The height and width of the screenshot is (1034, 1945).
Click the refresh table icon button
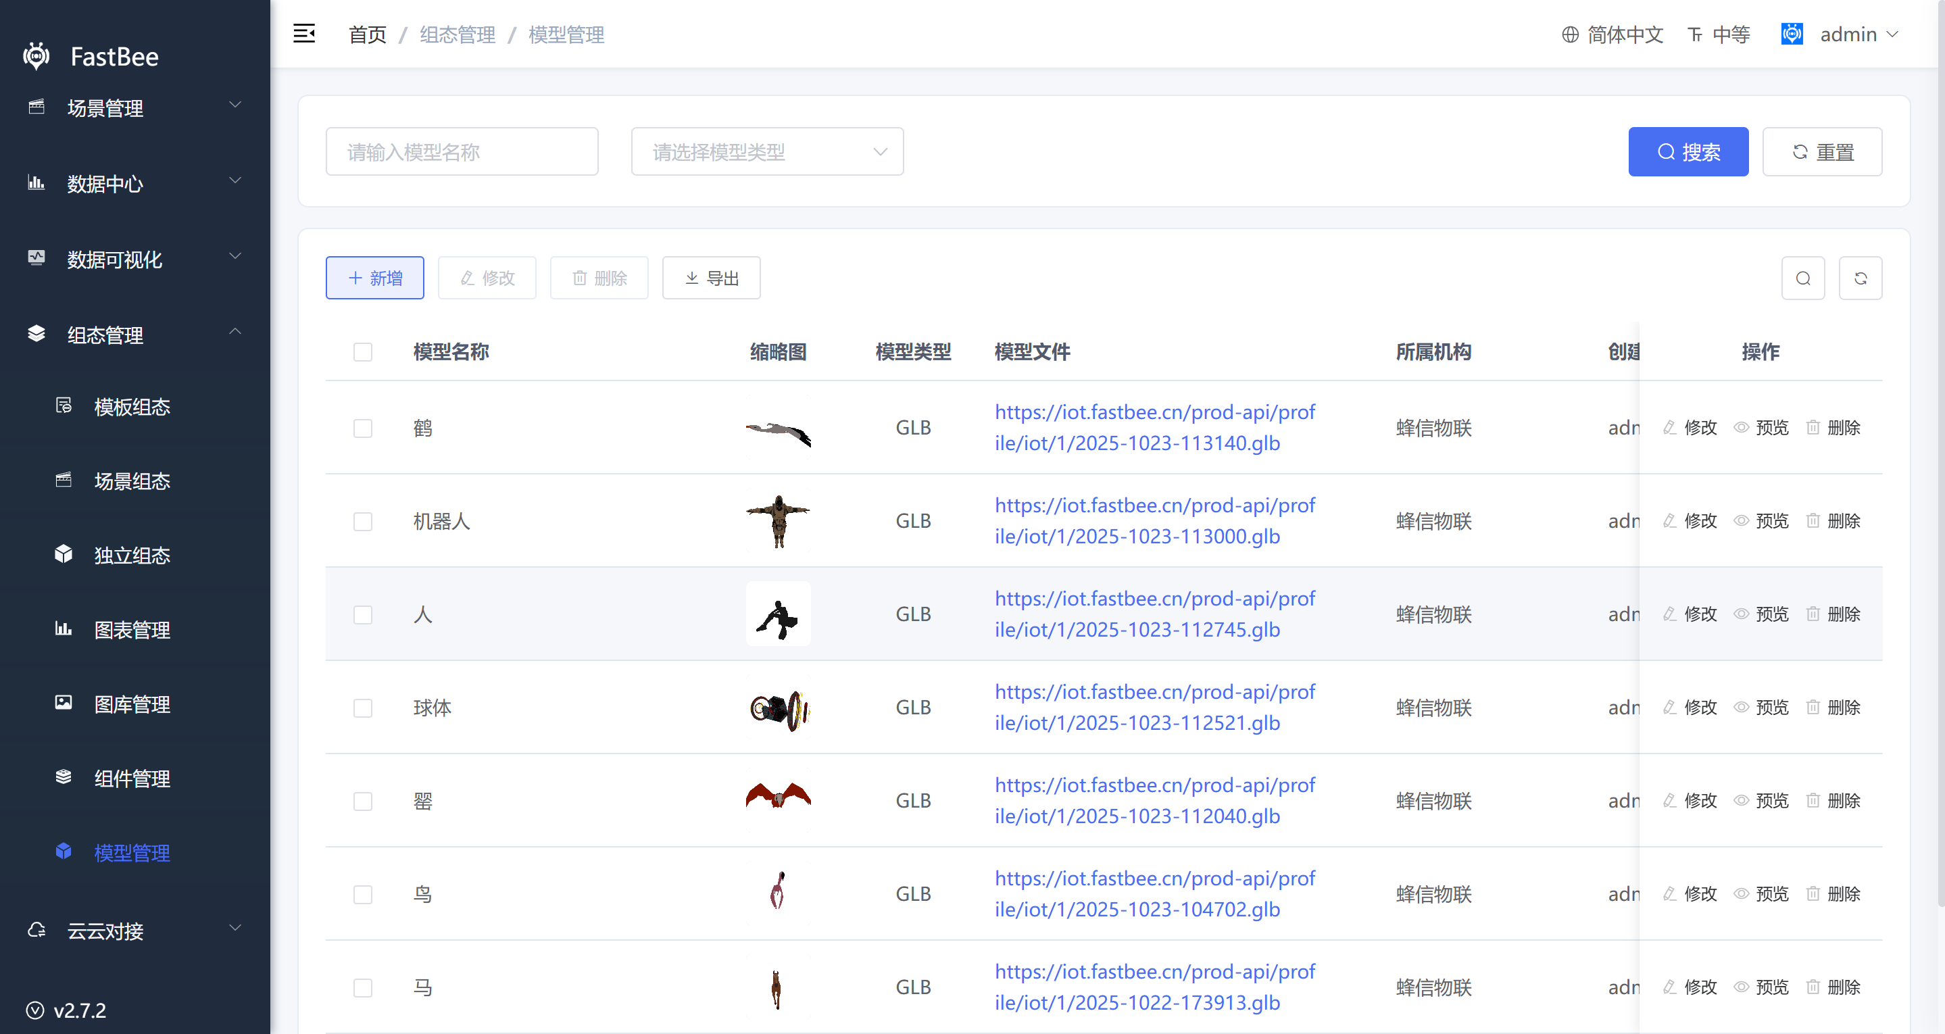tap(1860, 278)
